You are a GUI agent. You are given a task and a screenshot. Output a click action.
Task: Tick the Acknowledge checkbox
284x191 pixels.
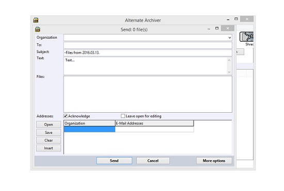point(66,116)
